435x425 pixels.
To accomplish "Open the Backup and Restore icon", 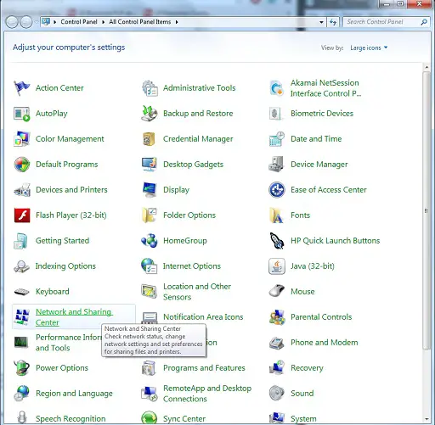I will 150,114.
